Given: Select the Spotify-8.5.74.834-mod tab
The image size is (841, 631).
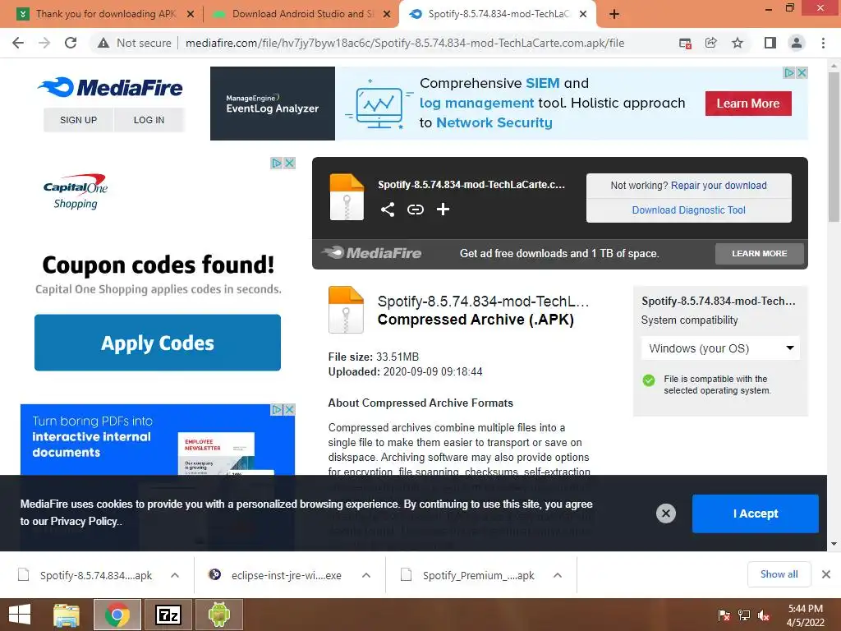Looking at the screenshot, I should click(497, 14).
